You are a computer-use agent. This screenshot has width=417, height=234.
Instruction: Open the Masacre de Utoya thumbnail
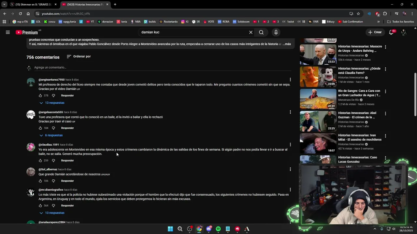pyautogui.click(x=318, y=55)
